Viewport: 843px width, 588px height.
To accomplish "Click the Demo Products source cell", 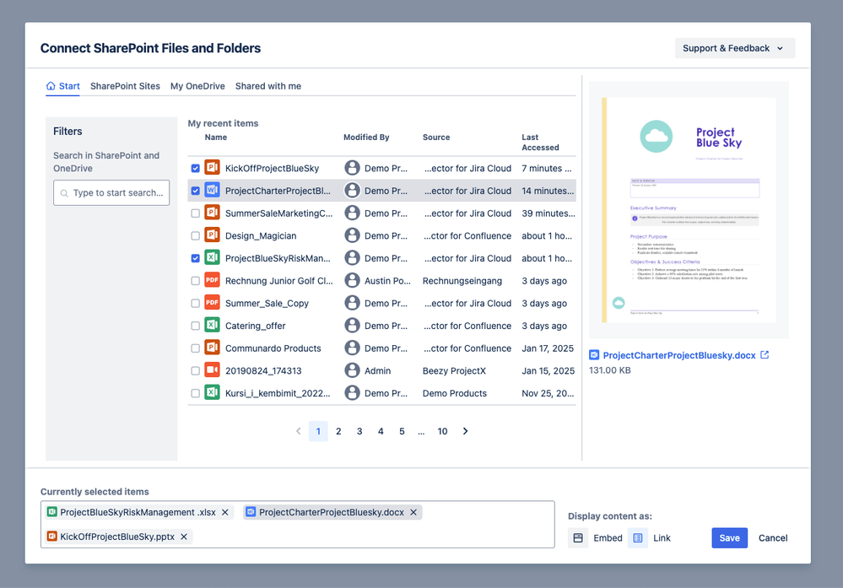I will 455,393.
